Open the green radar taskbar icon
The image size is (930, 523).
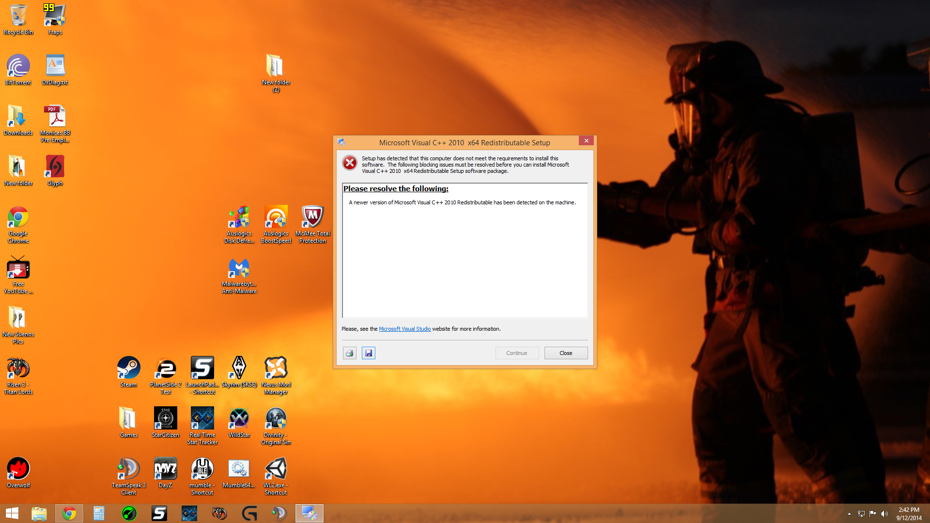click(129, 513)
